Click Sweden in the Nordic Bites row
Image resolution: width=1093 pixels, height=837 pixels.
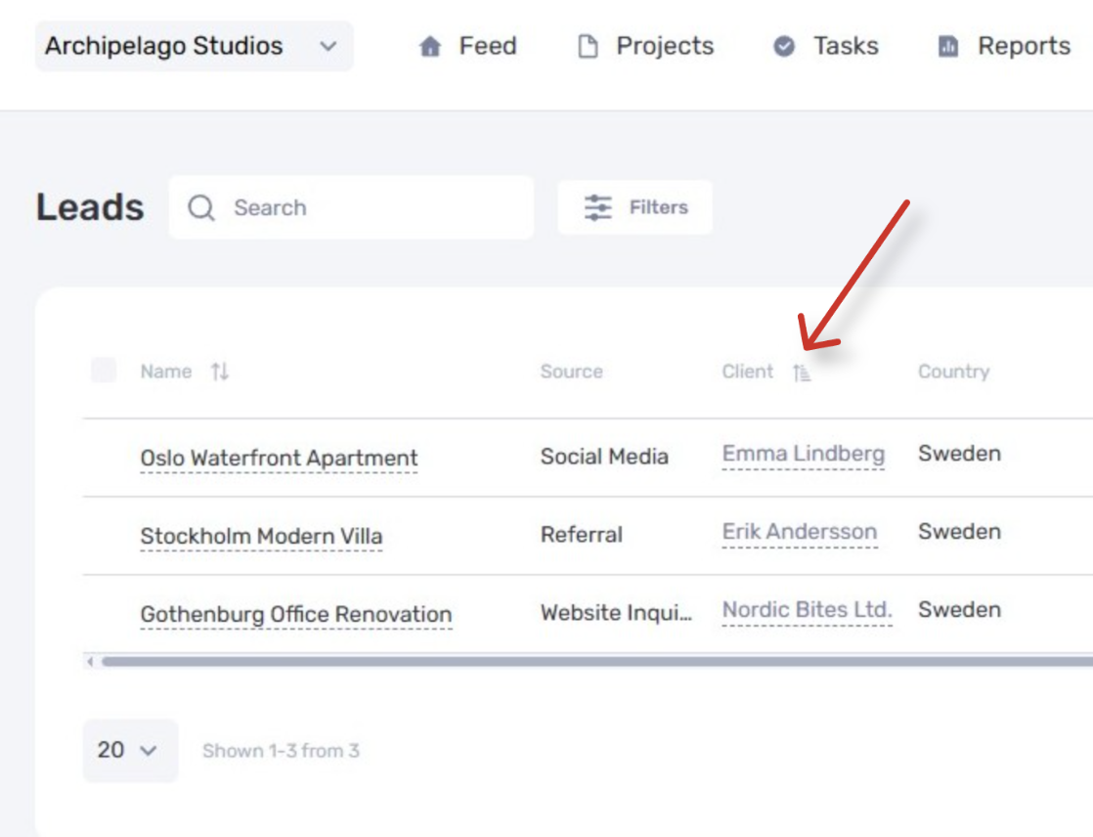(x=960, y=610)
